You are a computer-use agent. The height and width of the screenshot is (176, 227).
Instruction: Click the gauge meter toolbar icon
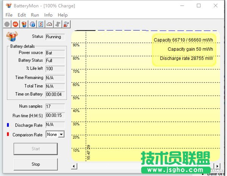[49, 24]
